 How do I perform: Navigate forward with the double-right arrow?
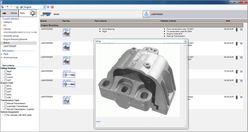(x=12, y=7)
